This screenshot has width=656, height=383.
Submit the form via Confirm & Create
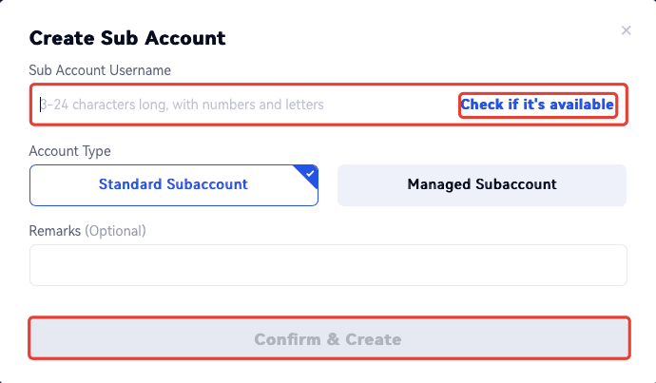coord(328,339)
